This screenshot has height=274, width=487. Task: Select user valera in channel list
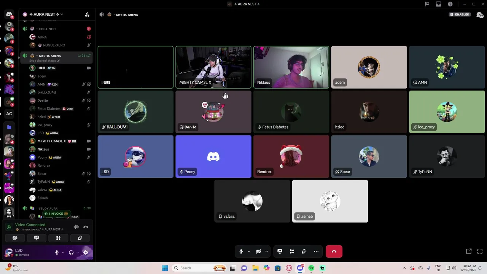pos(60,190)
